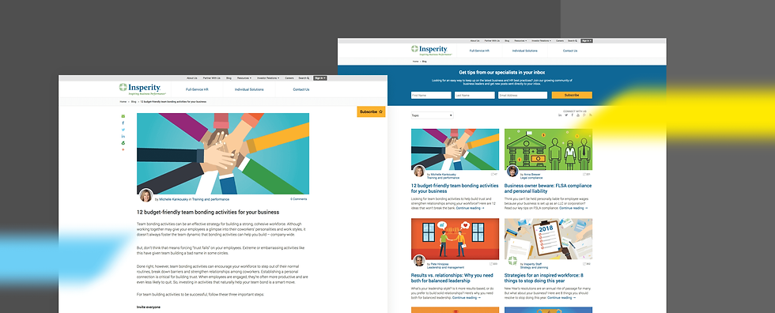This screenshot has width=775, height=313.
Task: Open Individual Solutions menu on blog page
Action: tap(524, 51)
